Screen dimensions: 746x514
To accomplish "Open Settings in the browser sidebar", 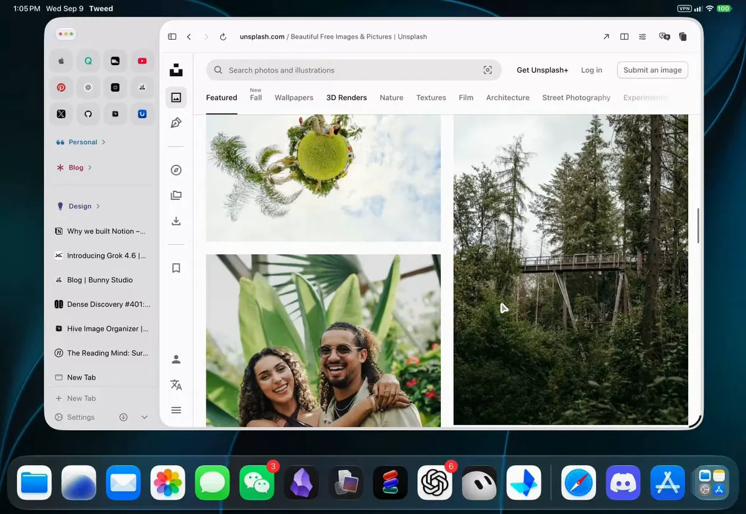I will tap(75, 417).
